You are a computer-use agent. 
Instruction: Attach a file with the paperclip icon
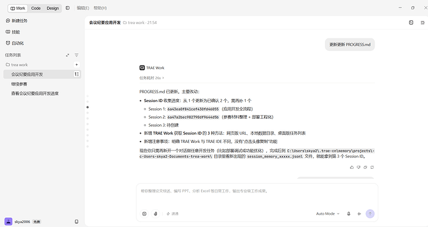click(x=156, y=213)
